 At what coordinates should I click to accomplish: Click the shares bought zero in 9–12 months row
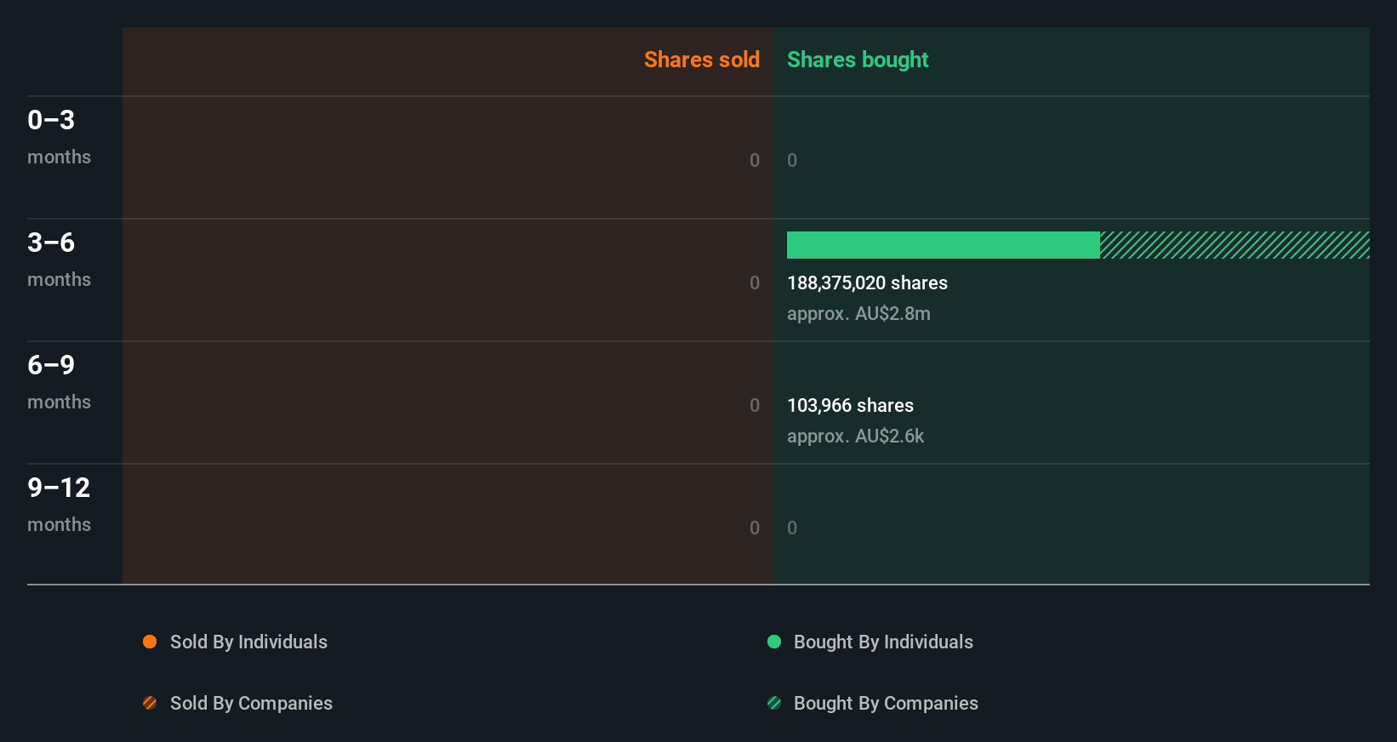click(792, 528)
